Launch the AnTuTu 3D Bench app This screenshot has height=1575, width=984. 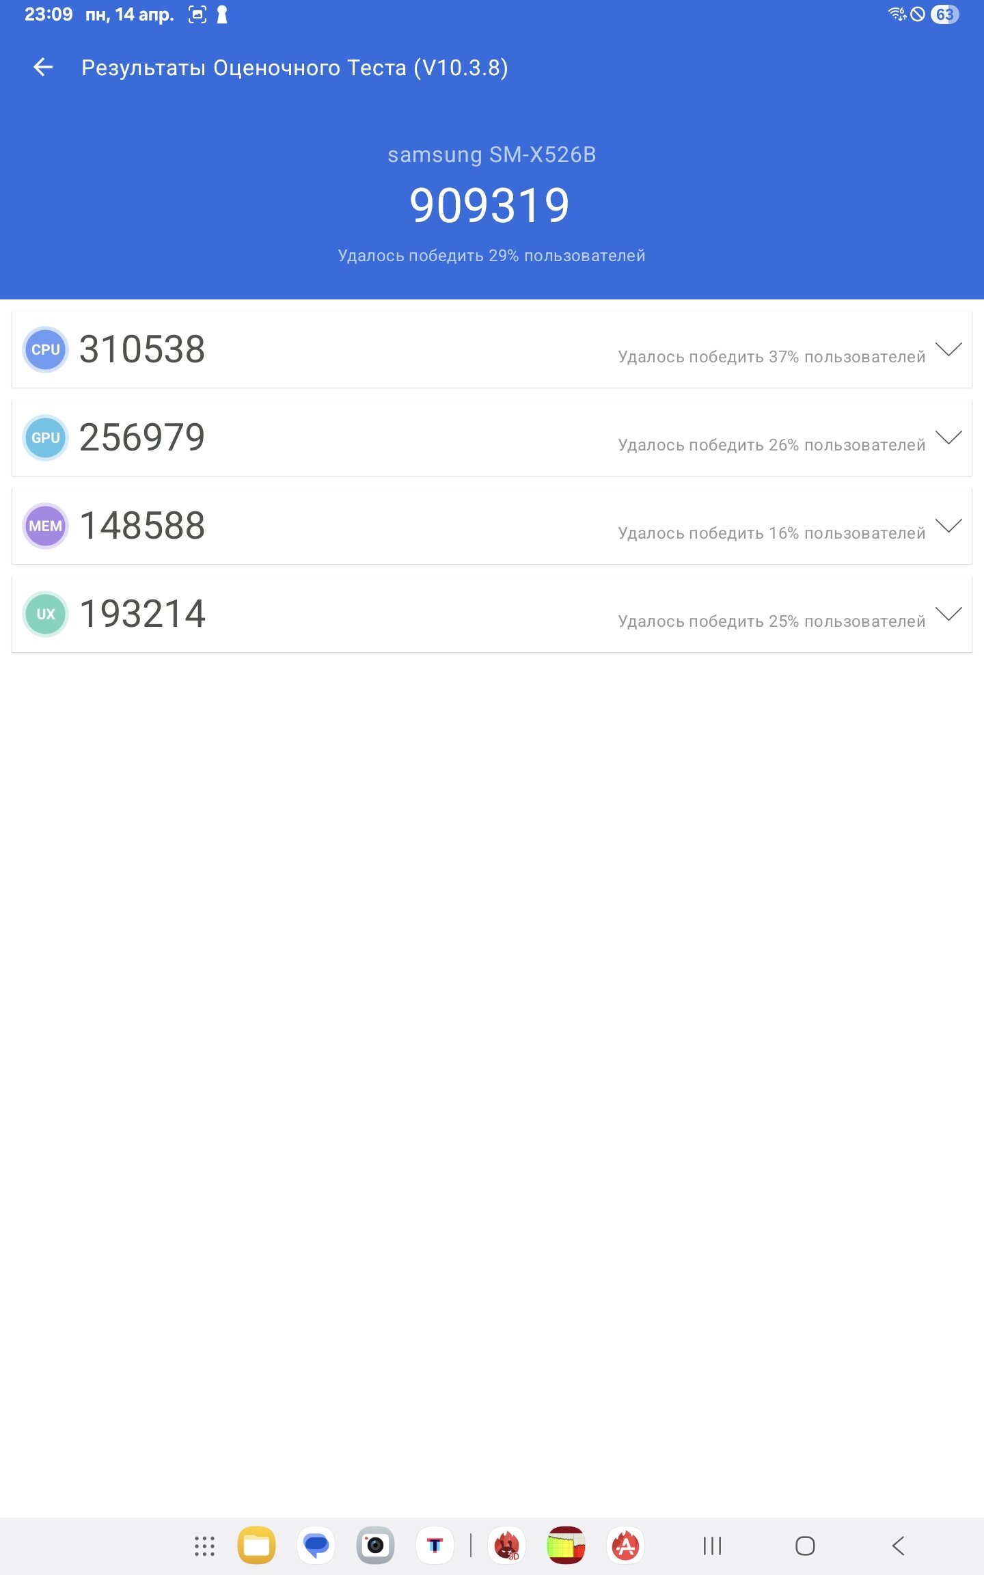(x=507, y=1545)
